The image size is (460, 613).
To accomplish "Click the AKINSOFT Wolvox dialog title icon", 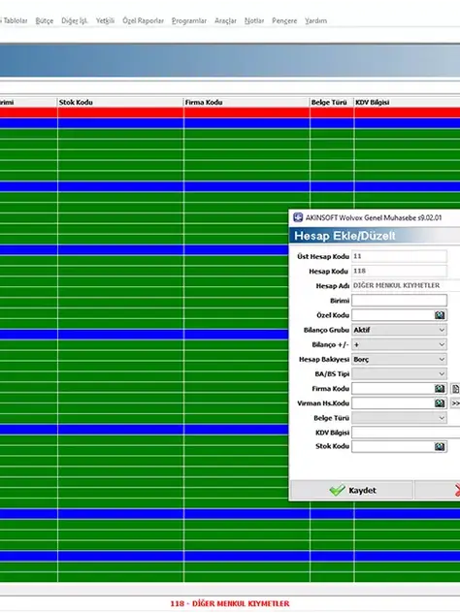I will pyautogui.click(x=298, y=218).
